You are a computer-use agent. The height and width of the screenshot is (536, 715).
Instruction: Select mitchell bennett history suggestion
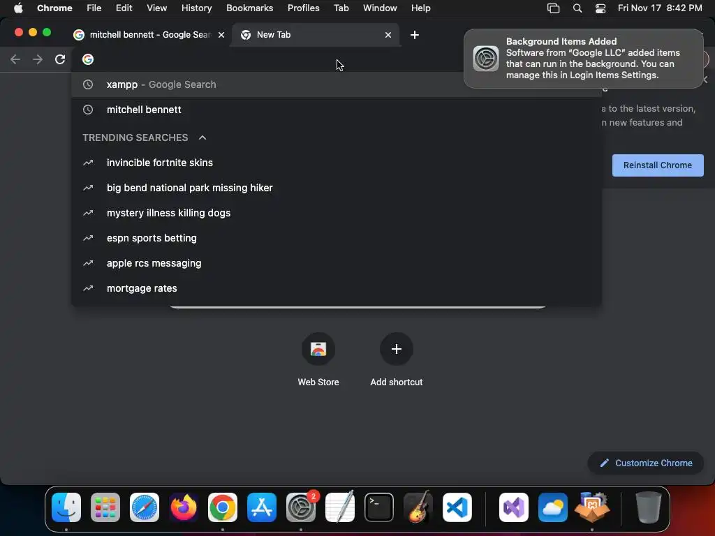tap(337, 110)
